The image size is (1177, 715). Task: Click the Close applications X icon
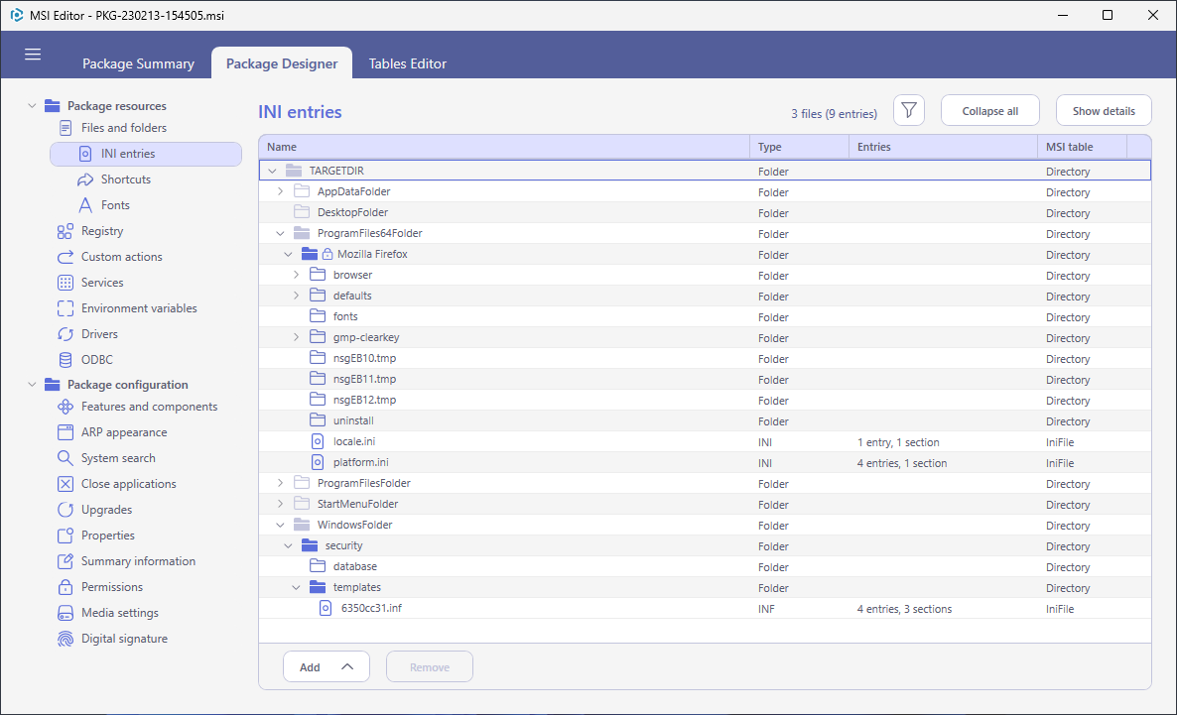click(x=65, y=484)
